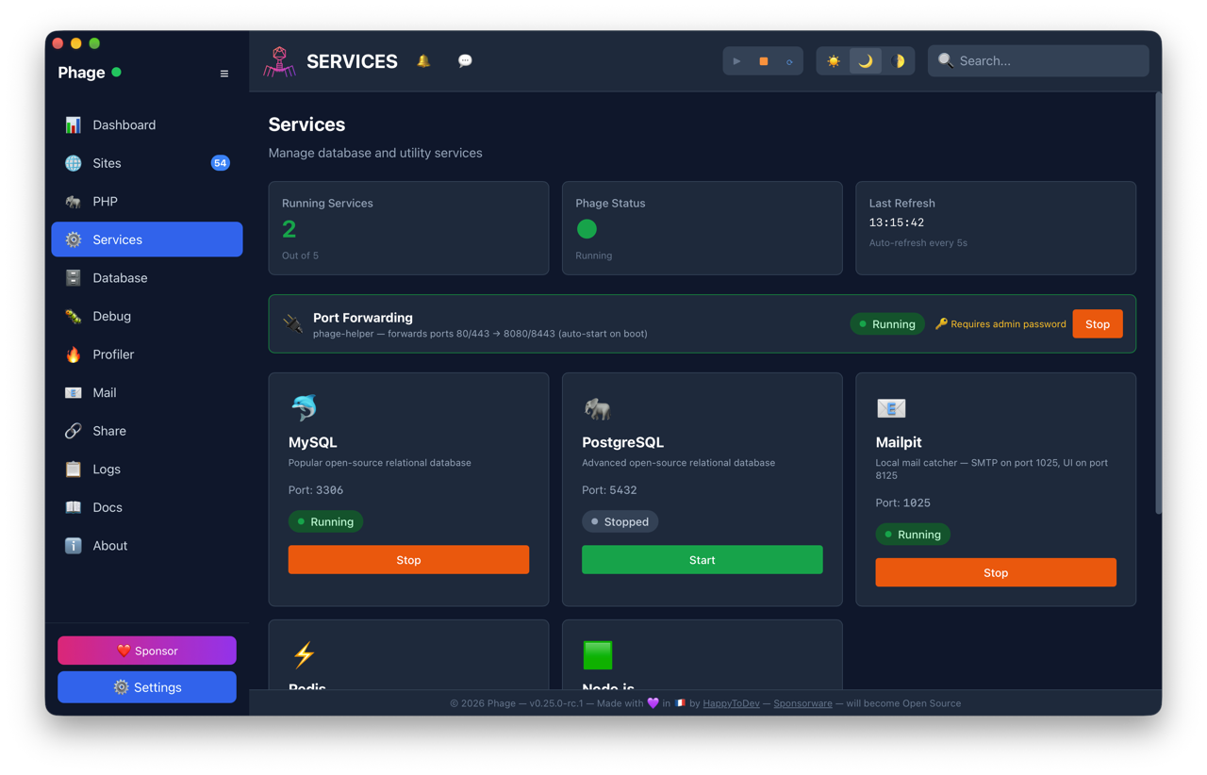This screenshot has height=775, width=1207.
Task: Start the PostgreSQL service
Action: tap(703, 560)
